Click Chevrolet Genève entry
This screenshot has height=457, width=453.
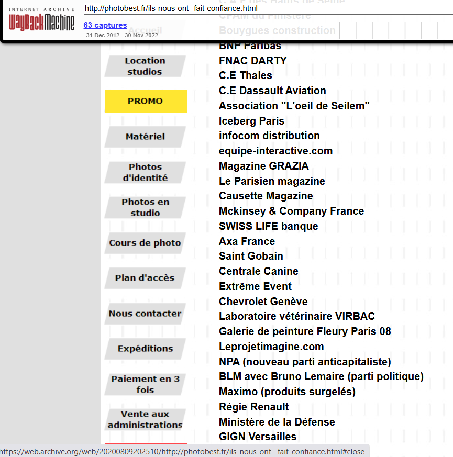coord(263,302)
